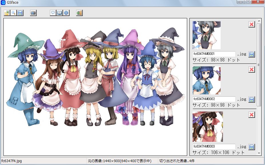Click status text 切り出された画像..4件

click(x=177, y=161)
